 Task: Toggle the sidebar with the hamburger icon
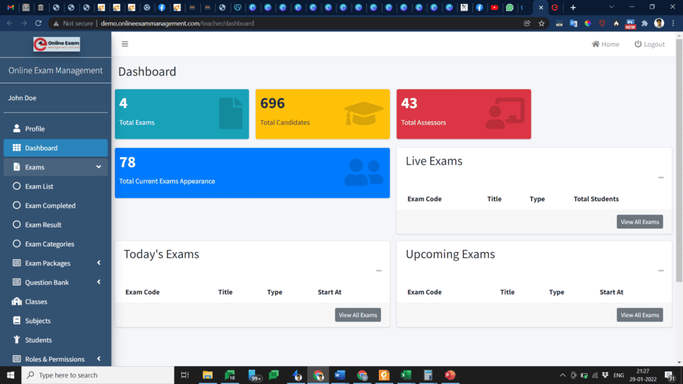(125, 44)
